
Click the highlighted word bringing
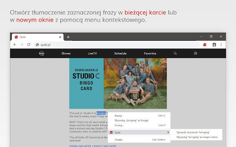101,113
